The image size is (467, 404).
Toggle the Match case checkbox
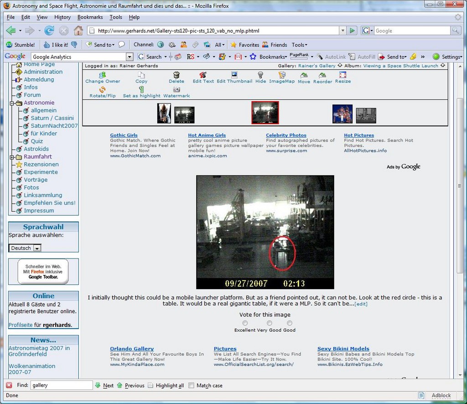tap(191, 385)
